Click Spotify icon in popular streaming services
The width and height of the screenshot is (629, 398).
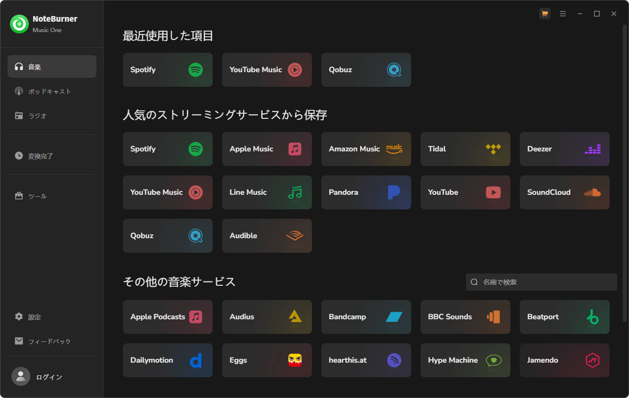coord(196,149)
